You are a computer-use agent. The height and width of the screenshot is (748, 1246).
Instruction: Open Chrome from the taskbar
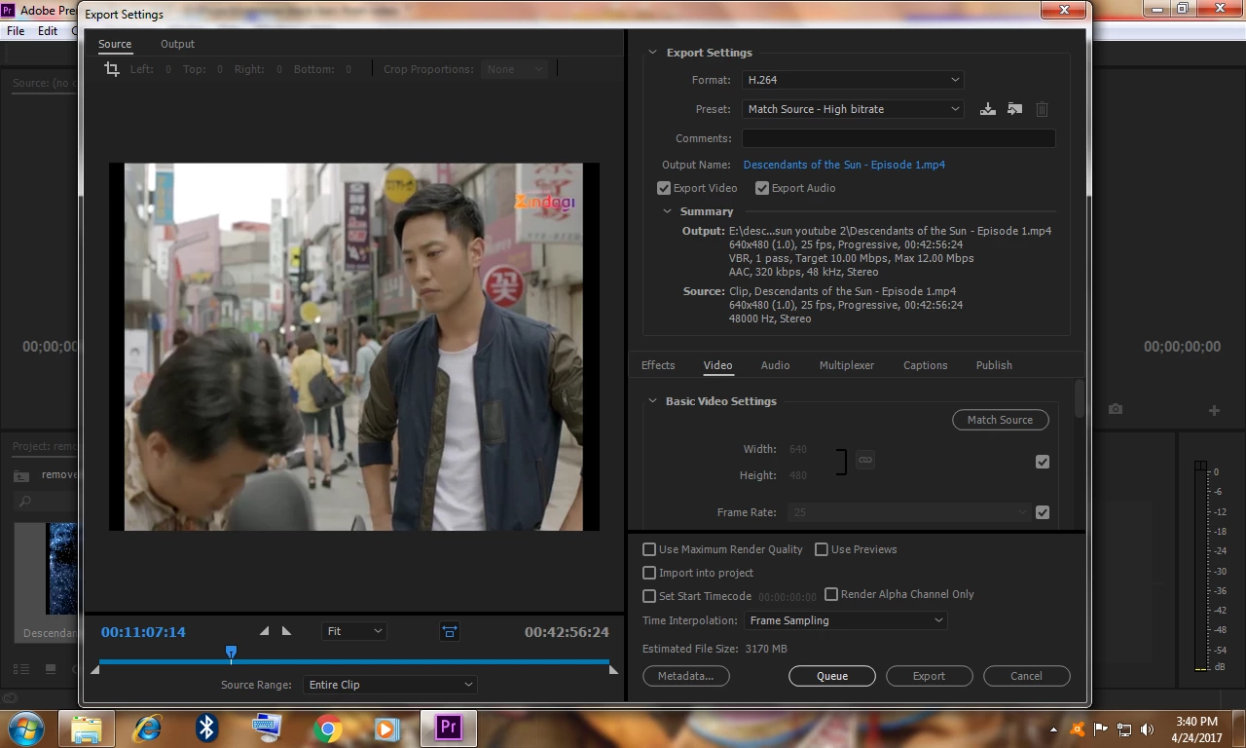click(327, 728)
